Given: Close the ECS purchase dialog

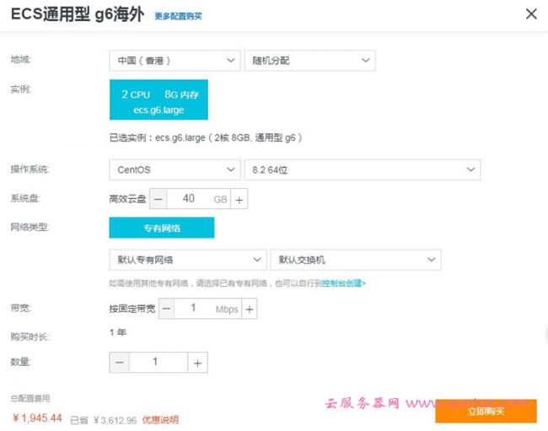Looking at the screenshot, I should [530, 14].
